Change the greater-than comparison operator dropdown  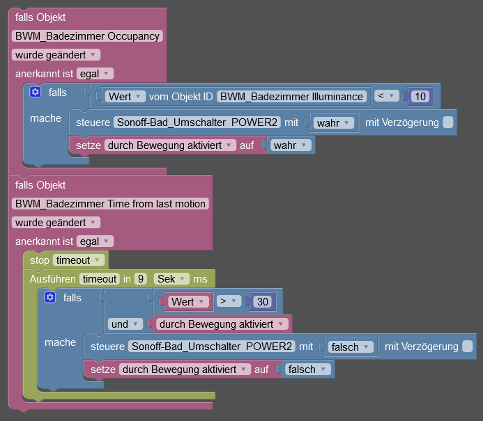click(229, 301)
